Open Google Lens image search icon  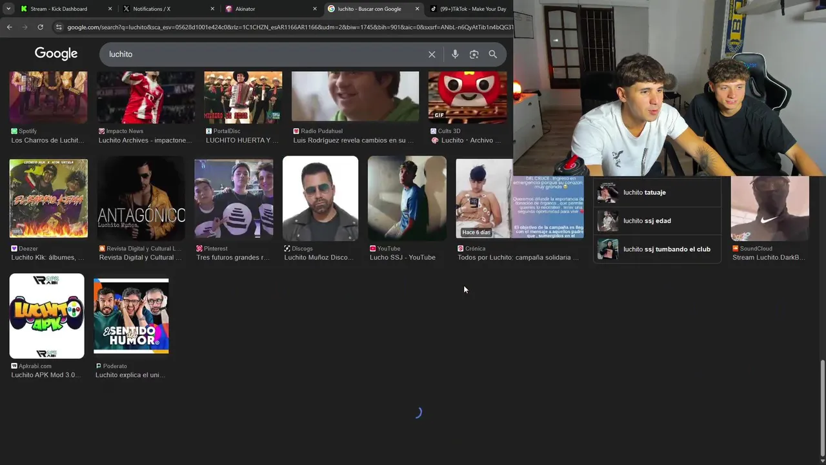point(474,54)
